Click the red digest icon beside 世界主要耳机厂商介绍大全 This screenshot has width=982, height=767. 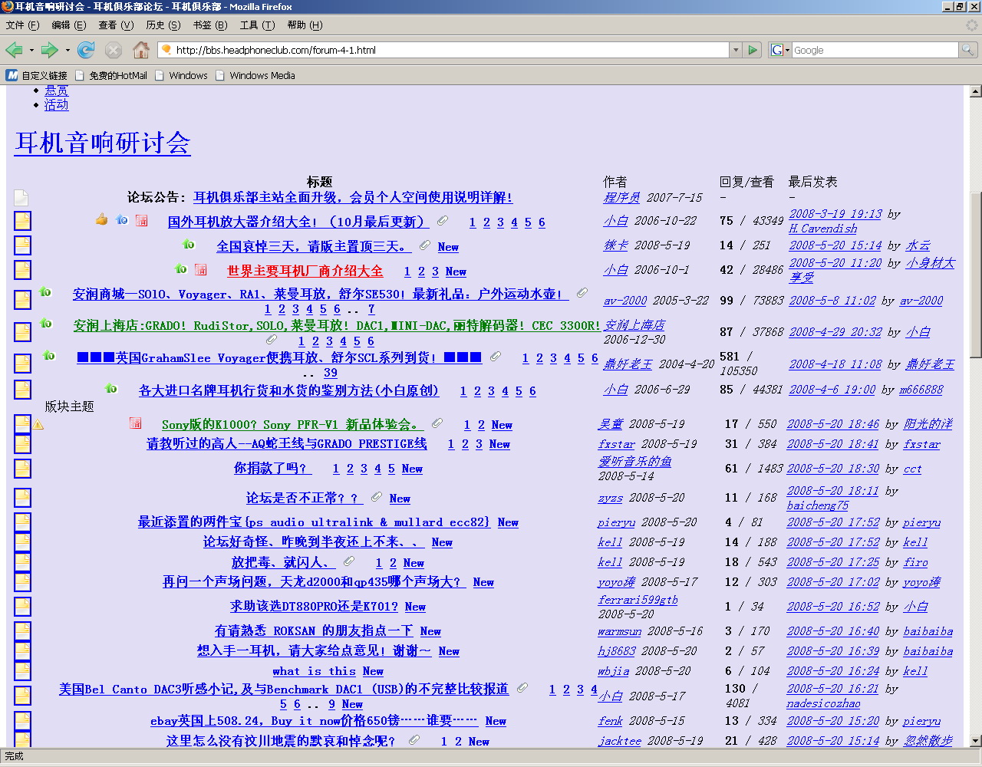[200, 269]
